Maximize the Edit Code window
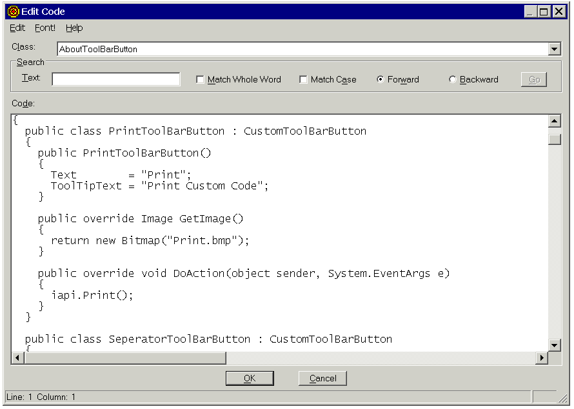This screenshot has width=574, height=409. pyautogui.click(x=544, y=11)
